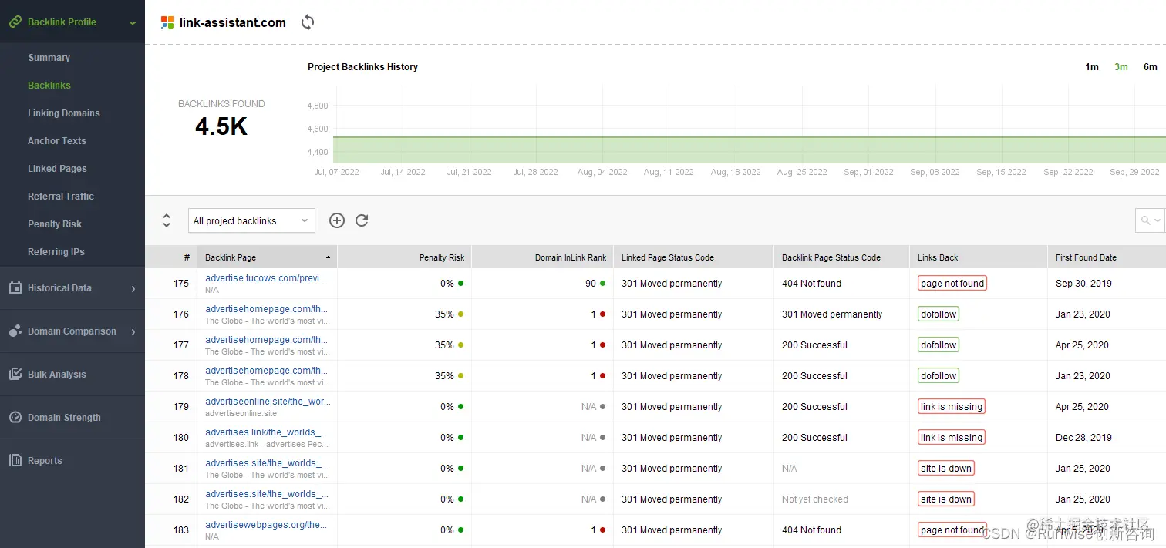The width and height of the screenshot is (1166, 548).
Task: Sort by First Found Date column
Action: (x=1107, y=257)
